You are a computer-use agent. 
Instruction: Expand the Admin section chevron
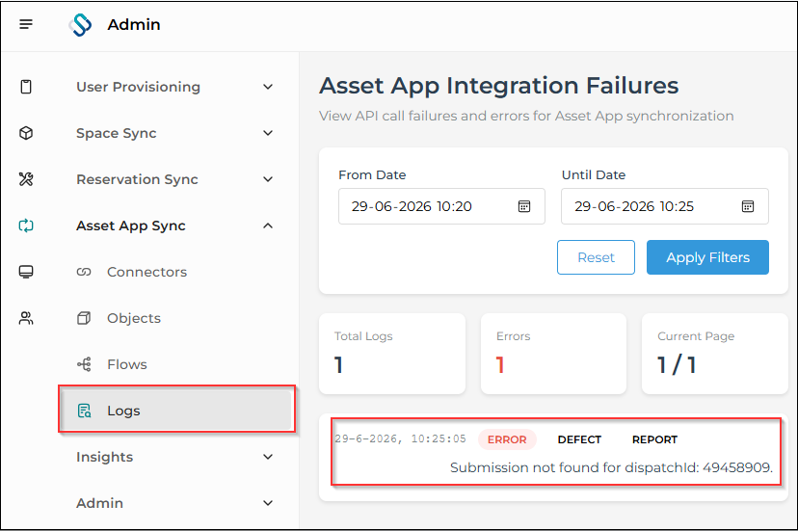pyautogui.click(x=268, y=503)
